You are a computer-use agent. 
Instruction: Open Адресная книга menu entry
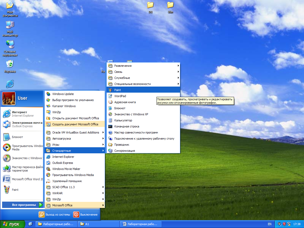pos(143,102)
